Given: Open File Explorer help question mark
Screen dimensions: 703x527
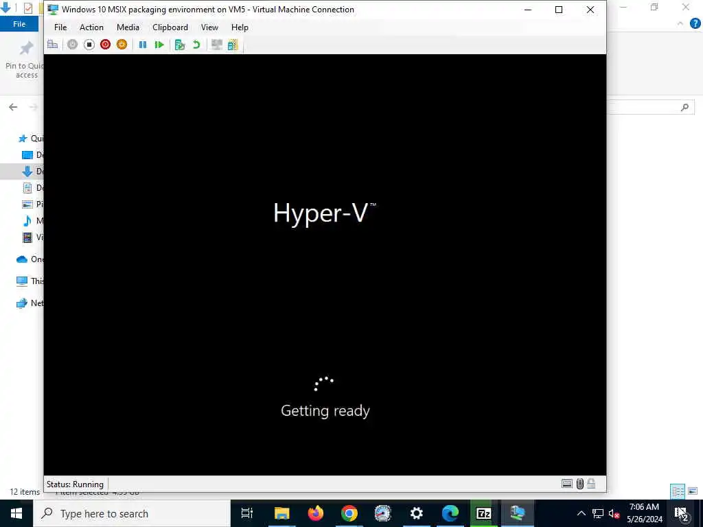Looking at the screenshot, I should pyautogui.click(x=695, y=23).
